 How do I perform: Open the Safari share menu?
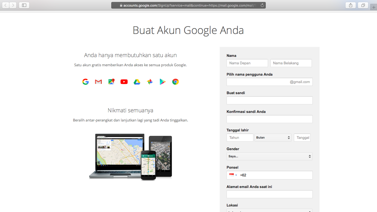click(351, 5)
